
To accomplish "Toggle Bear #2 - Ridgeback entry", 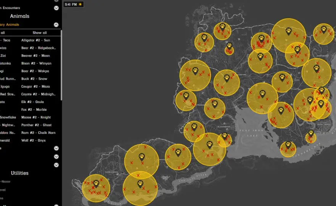I will click(x=38, y=48).
